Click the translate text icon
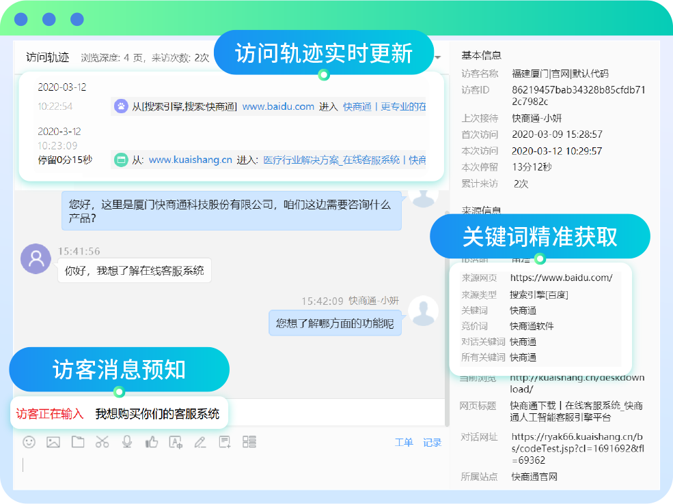 [x=176, y=442]
